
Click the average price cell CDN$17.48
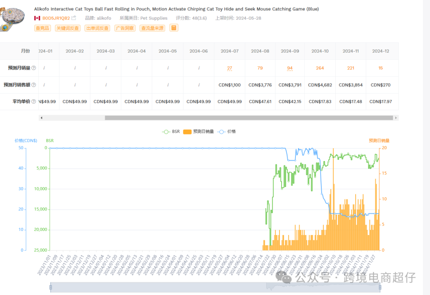351,101
